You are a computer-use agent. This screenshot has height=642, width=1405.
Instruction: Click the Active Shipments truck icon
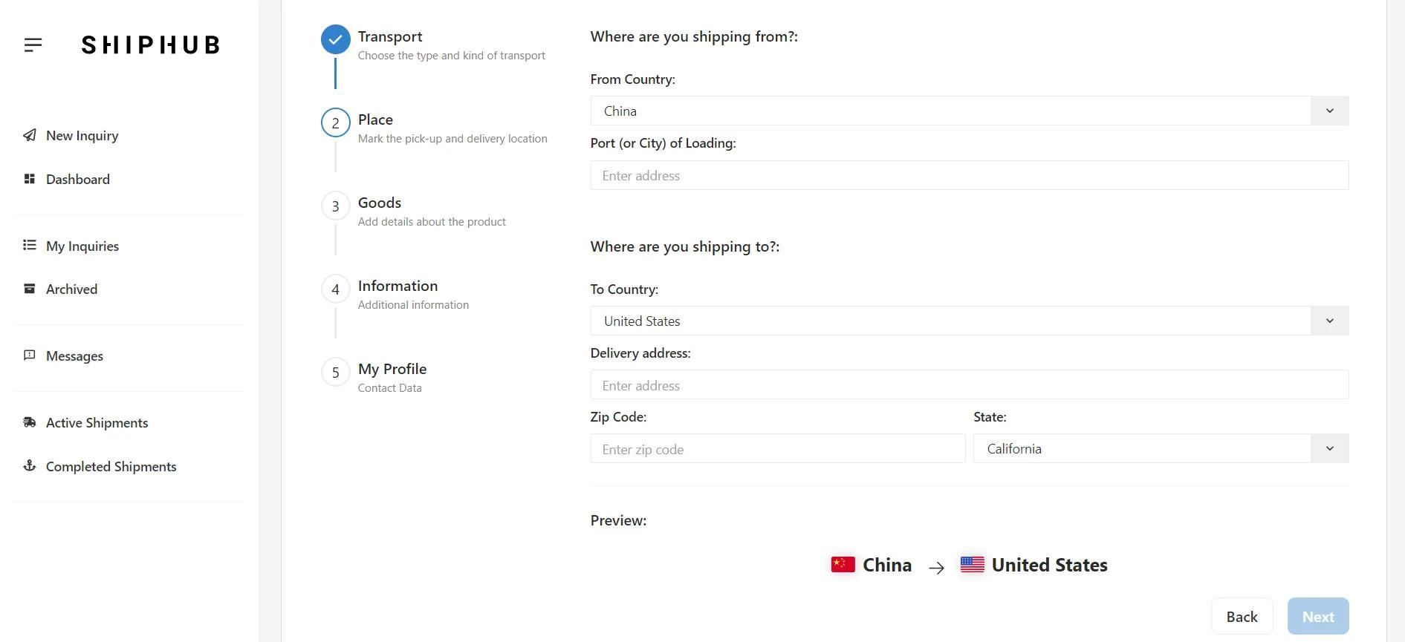(30, 422)
